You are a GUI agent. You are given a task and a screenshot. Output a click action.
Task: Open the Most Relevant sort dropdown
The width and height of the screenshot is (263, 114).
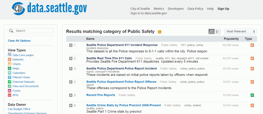[240, 31]
